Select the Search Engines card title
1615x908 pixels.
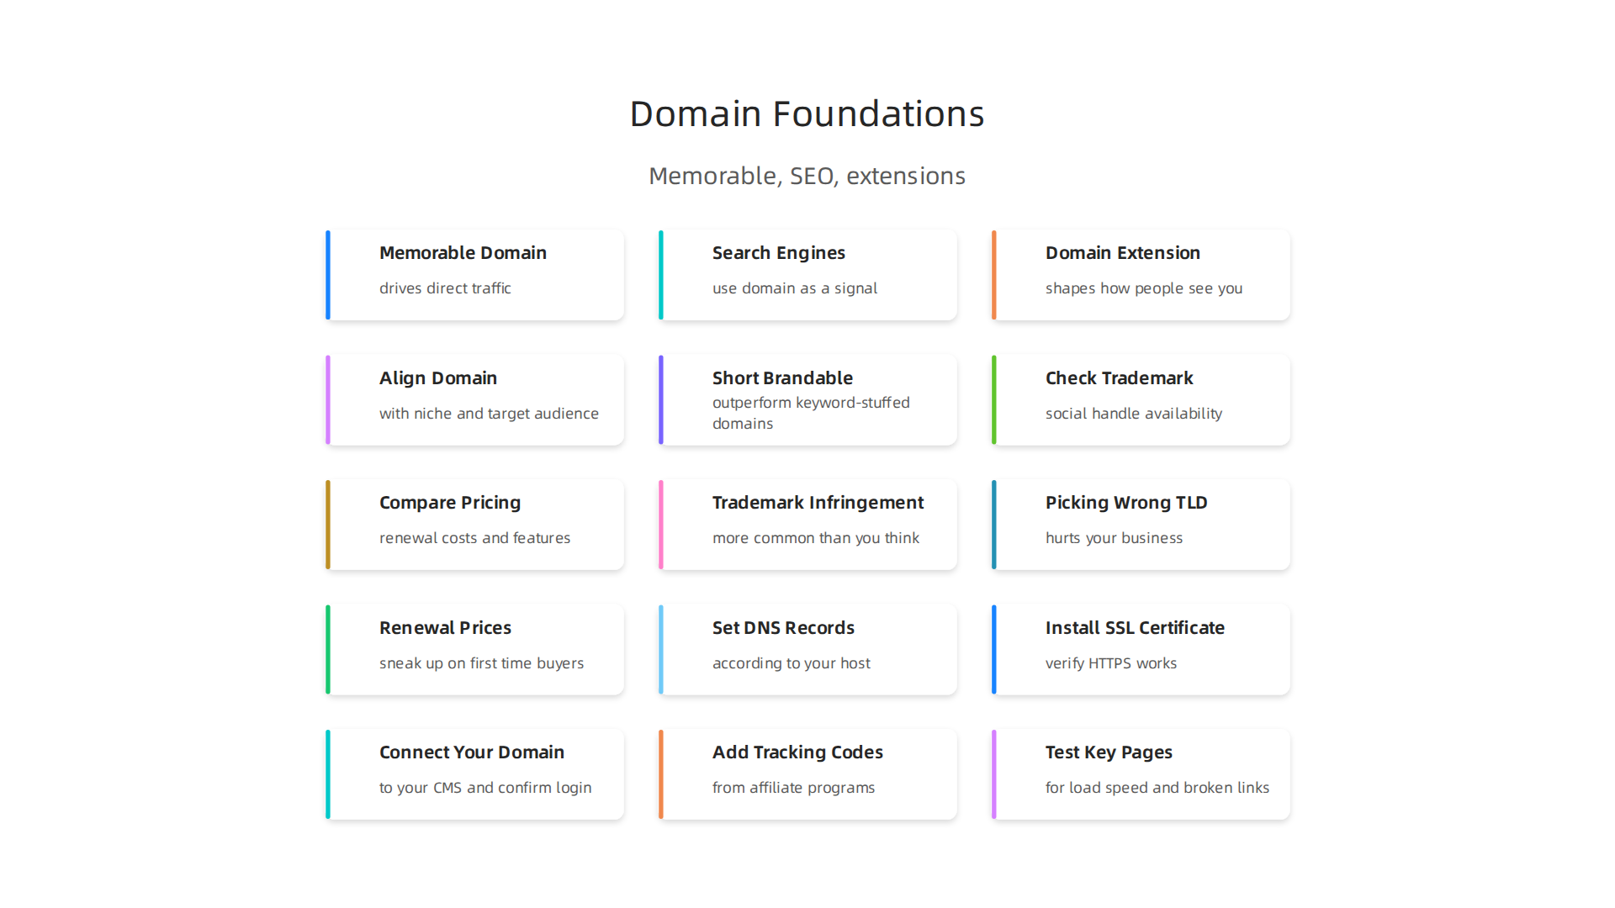(x=778, y=253)
